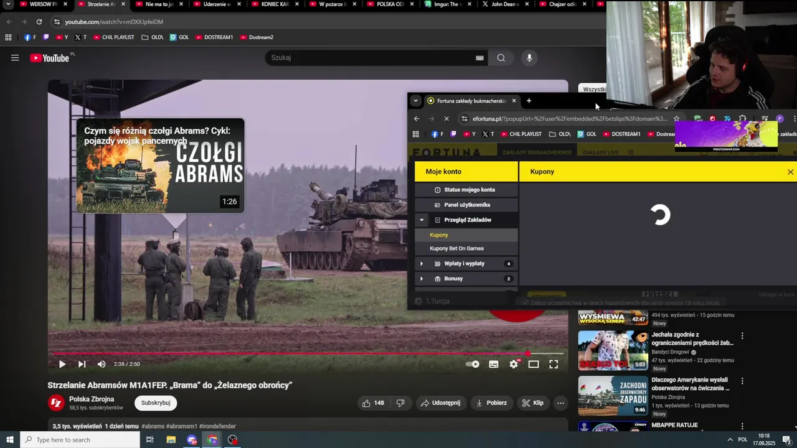Show hidden system tray icons
Screen dimensions: 797x448
pos(730,440)
